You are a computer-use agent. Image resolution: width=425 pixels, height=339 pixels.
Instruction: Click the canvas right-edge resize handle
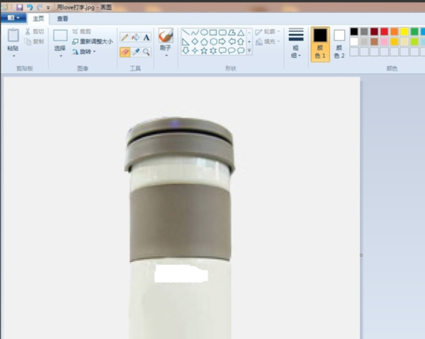[361, 255]
